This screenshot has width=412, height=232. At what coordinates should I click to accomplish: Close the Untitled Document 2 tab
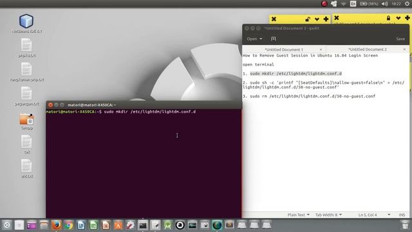click(x=404, y=50)
